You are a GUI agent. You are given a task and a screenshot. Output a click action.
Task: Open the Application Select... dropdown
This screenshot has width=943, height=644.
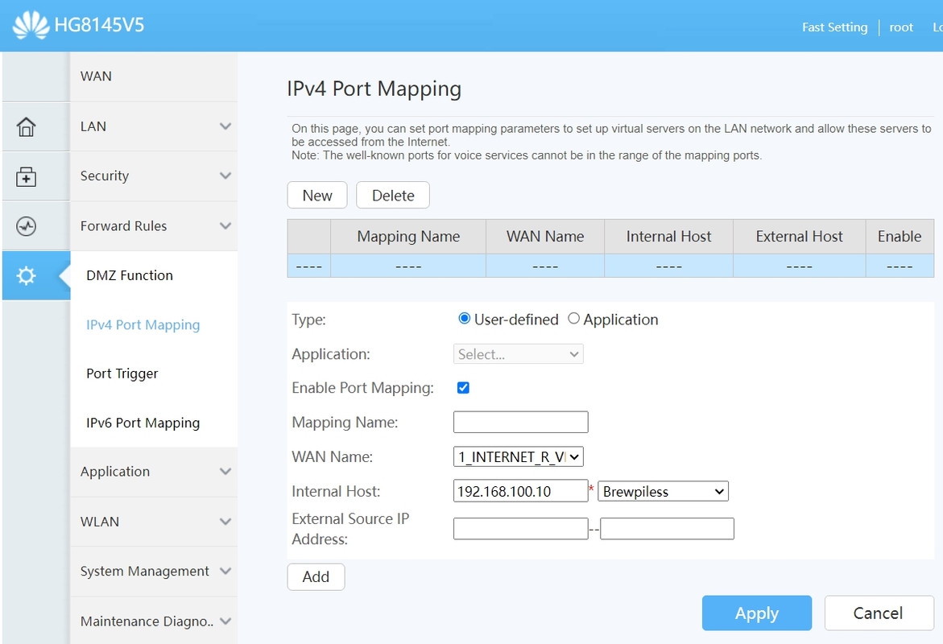point(519,354)
